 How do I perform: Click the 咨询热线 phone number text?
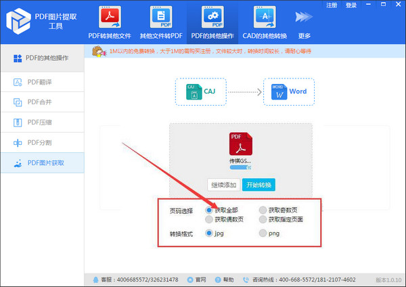(x=317, y=280)
